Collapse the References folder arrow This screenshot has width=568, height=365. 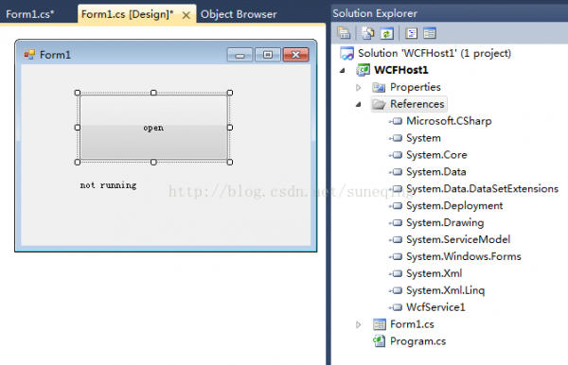coord(358,104)
